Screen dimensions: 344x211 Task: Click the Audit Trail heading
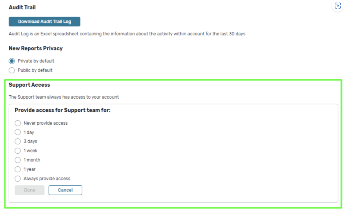22,7
